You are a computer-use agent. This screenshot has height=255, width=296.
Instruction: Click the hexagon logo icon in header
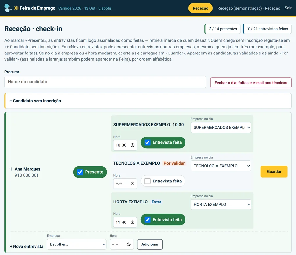click(7, 8)
